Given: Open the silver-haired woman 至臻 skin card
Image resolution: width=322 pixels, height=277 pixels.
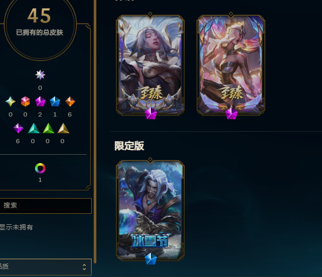Looking at the screenshot, I should (x=150, y=65).
